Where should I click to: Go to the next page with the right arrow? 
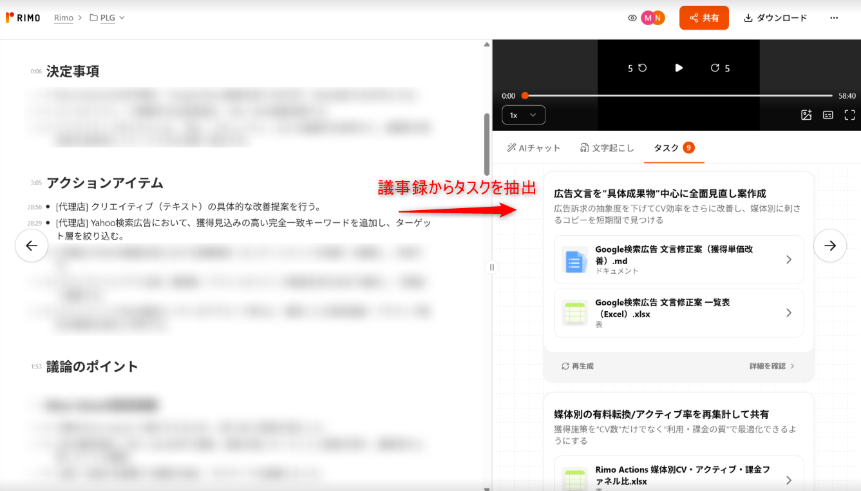tap(830, 246)
